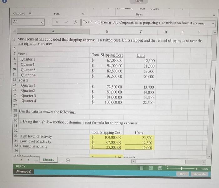Click the Low level of activity label
Viewport: 219px width, 188px height.
35,141
